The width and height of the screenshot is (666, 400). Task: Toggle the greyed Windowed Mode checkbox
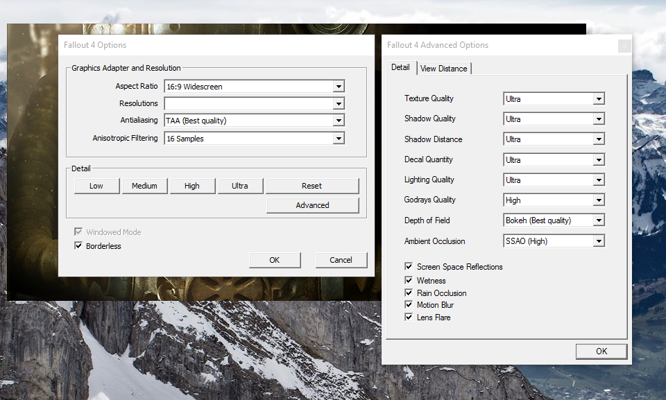pyautogui.click(x=78, y=232)
